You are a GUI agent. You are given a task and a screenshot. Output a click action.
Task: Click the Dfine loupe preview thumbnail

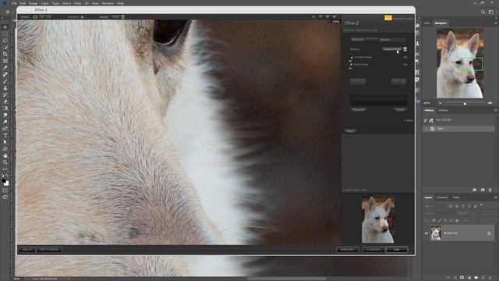tap(378, 219)
